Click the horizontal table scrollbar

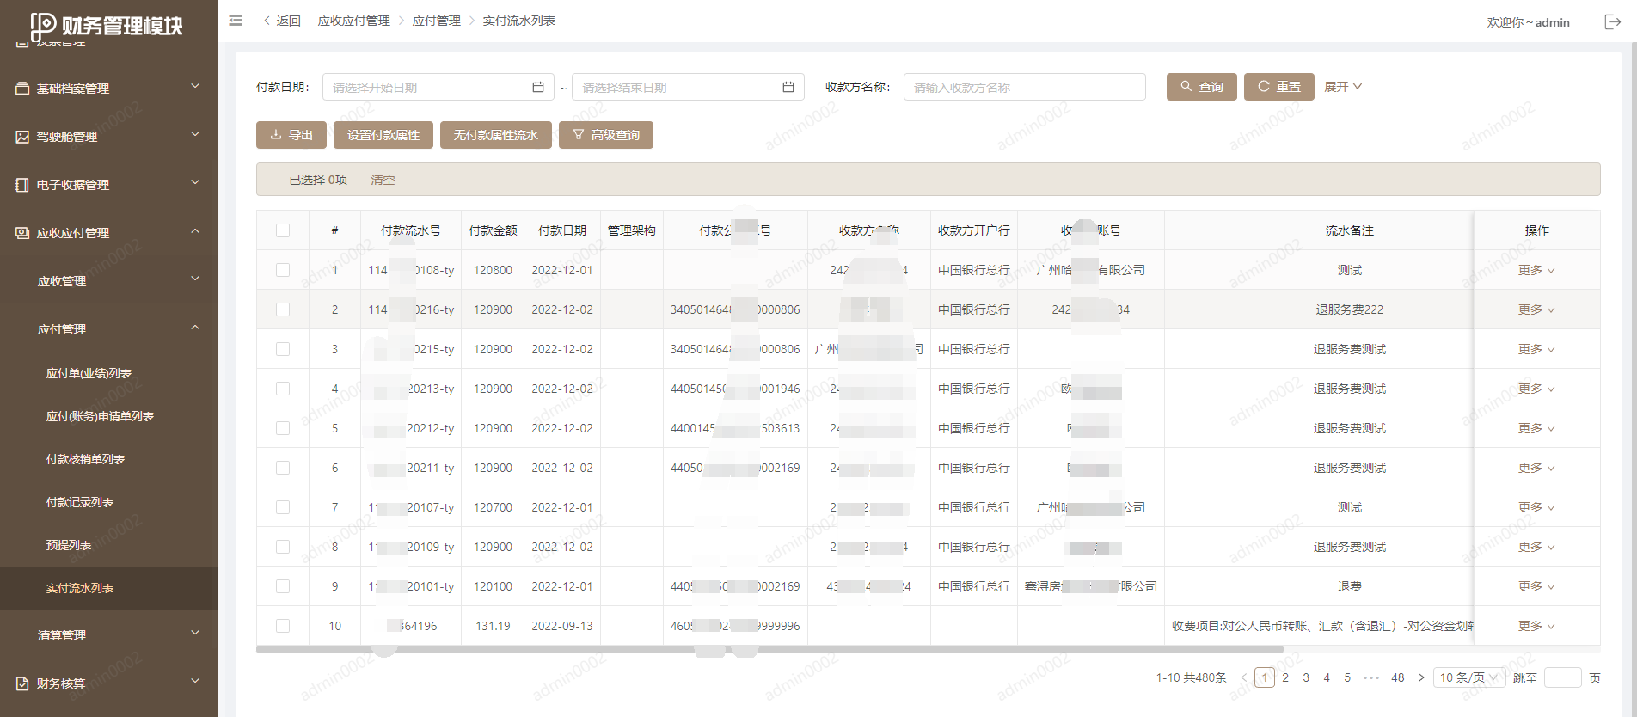tap(769, 649)
